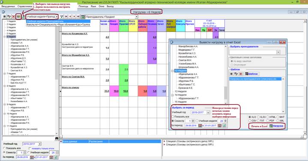Open the Преподаватель+Предмет grouping dropdown
Image resolution: width=308 pixels, height=161 pixels.
137,17
